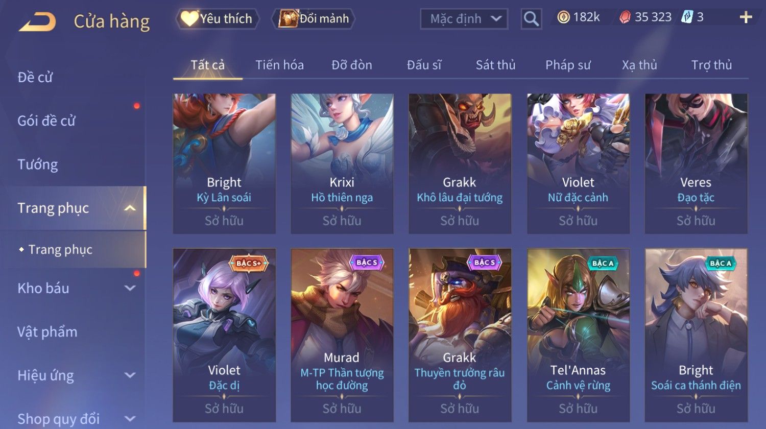Screen dimensions: 766x429
Task: Click the back arrow icon
Action: 37,22
